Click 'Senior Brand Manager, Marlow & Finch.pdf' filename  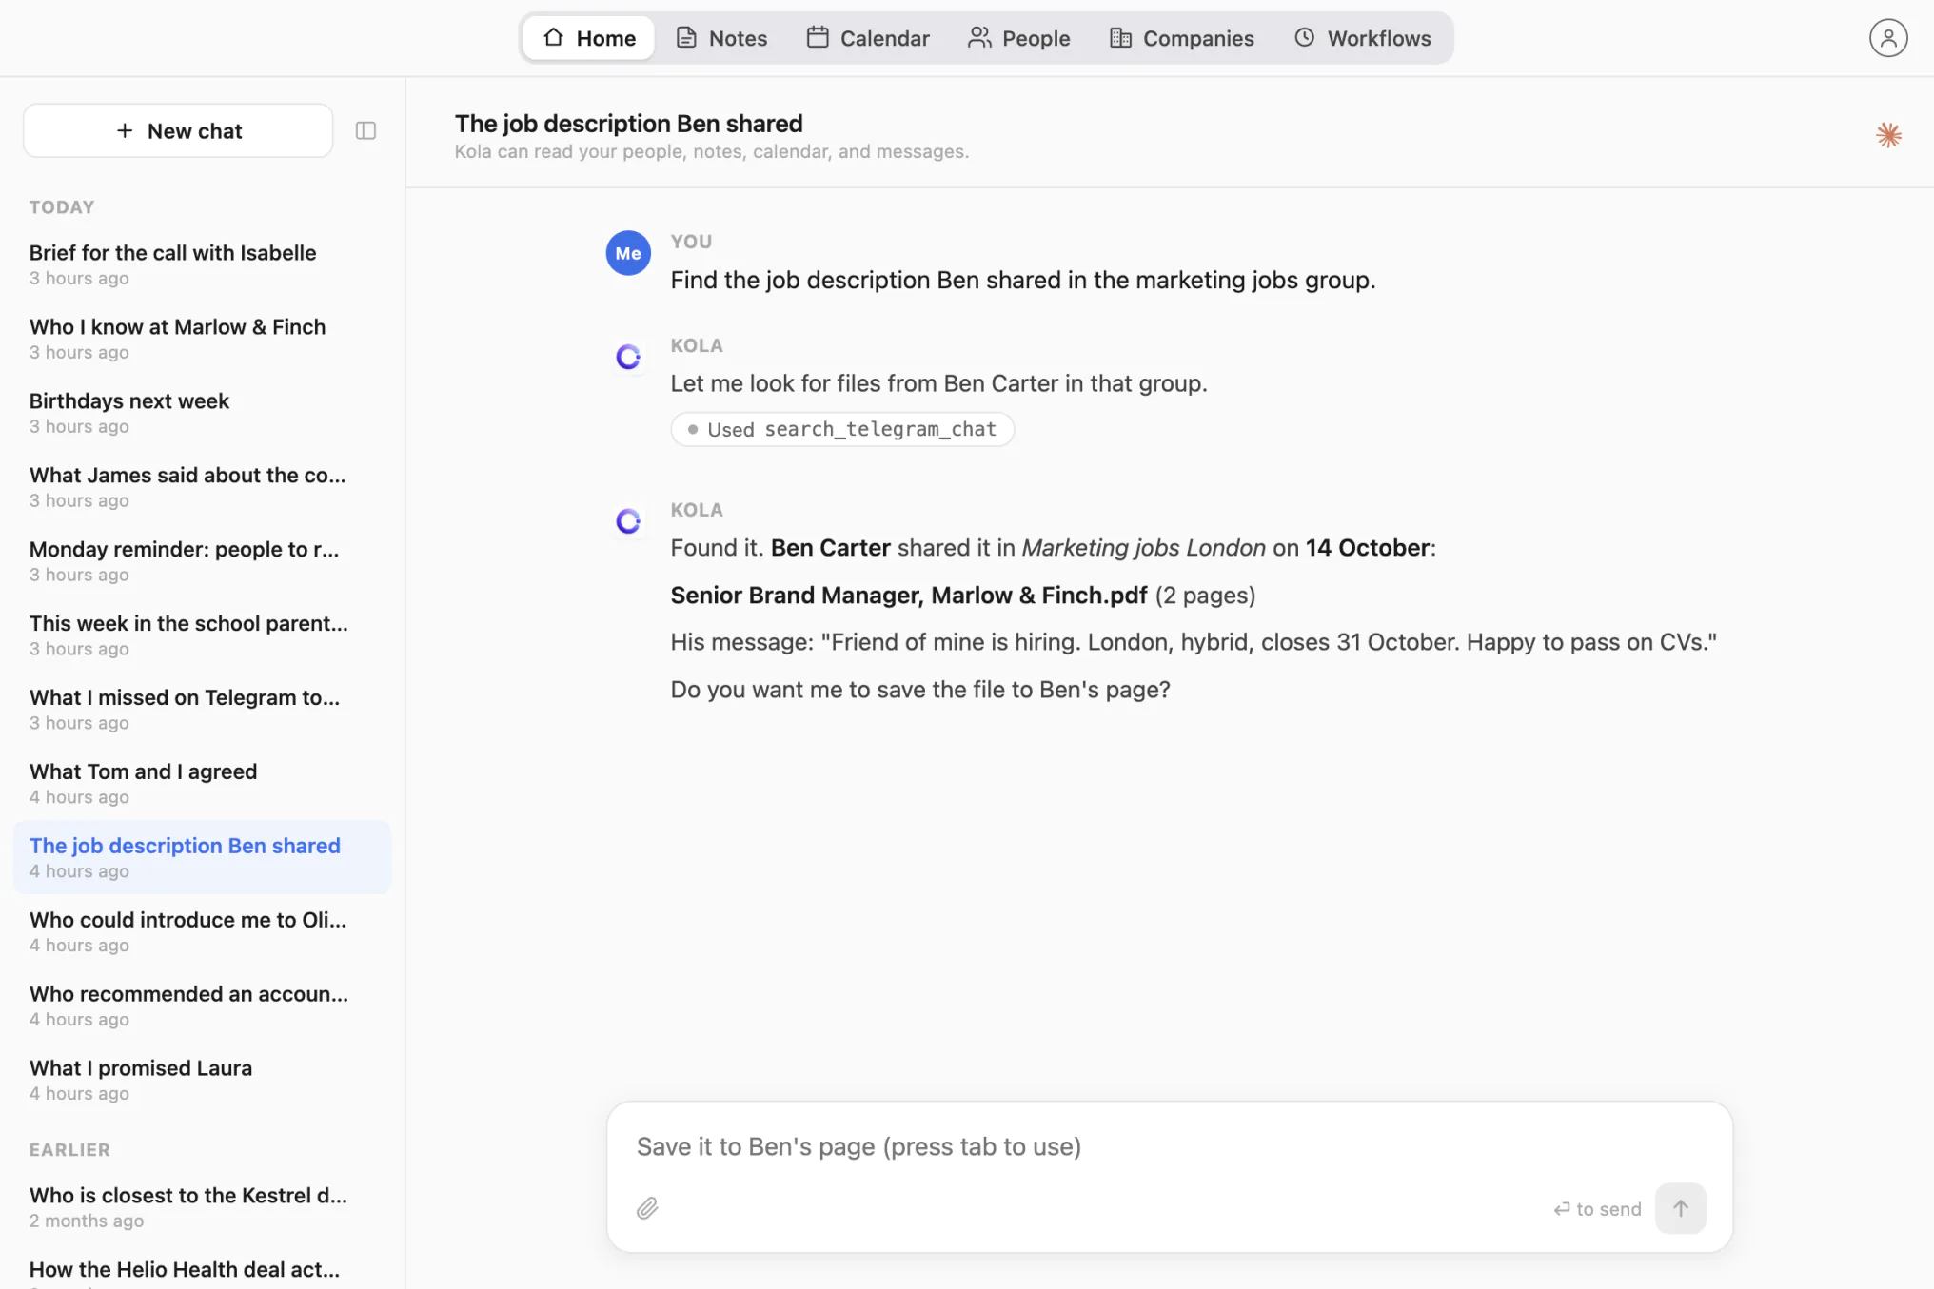tap(909, 596)
